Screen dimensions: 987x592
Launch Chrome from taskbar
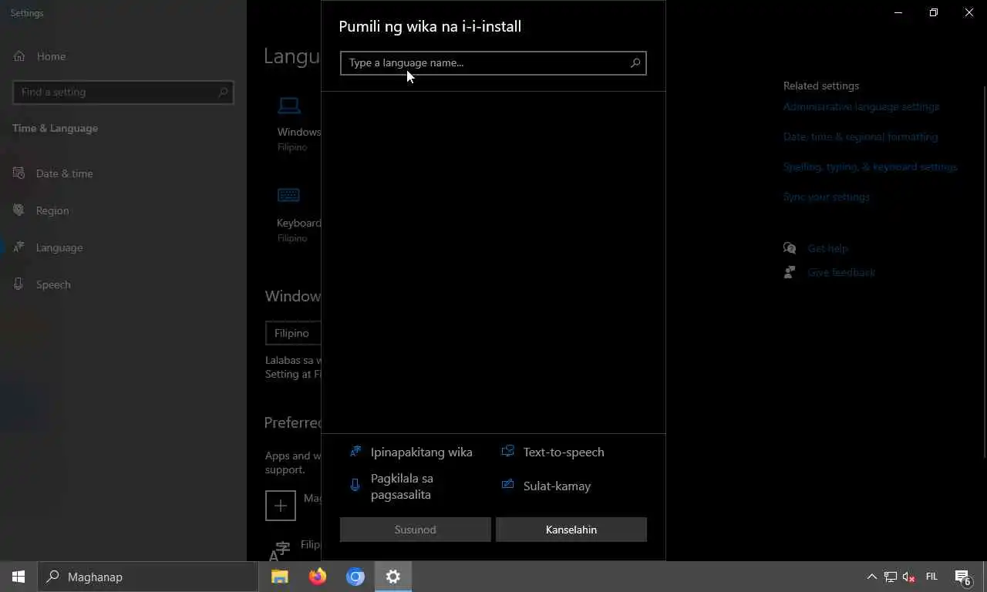[355, 577]
